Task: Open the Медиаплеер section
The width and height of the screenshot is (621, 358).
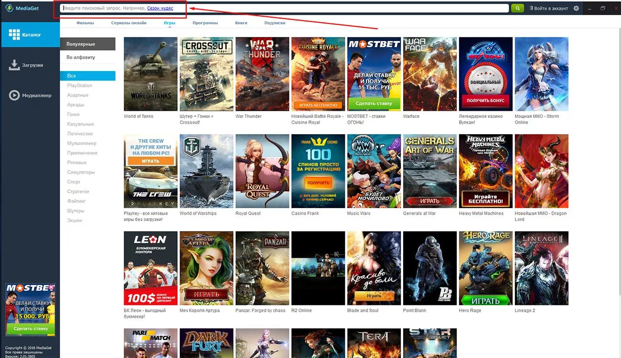Action: coord(30,95)
